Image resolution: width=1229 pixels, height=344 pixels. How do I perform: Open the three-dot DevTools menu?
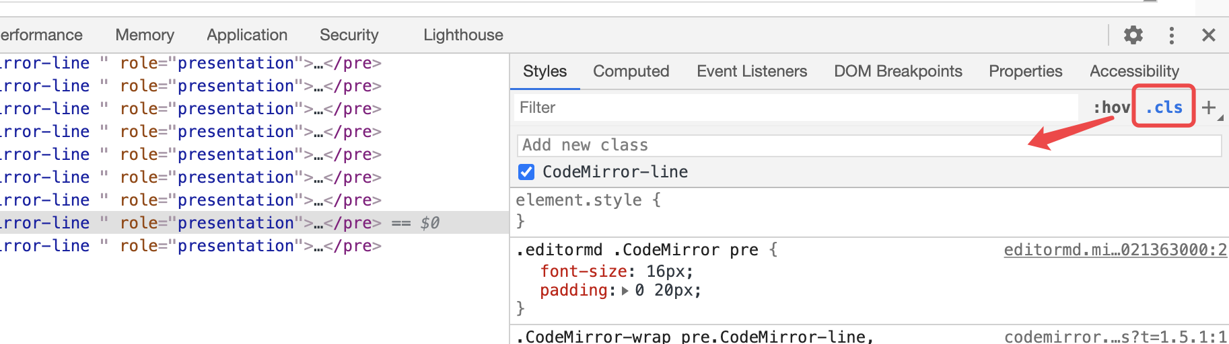click(x=1172, y=35)
